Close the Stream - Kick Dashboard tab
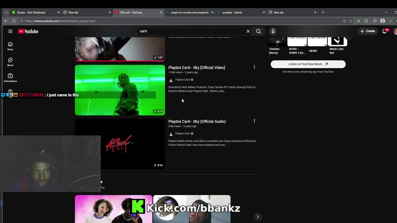The width and height of the screenshot is (397, 223). click(58, 12)
